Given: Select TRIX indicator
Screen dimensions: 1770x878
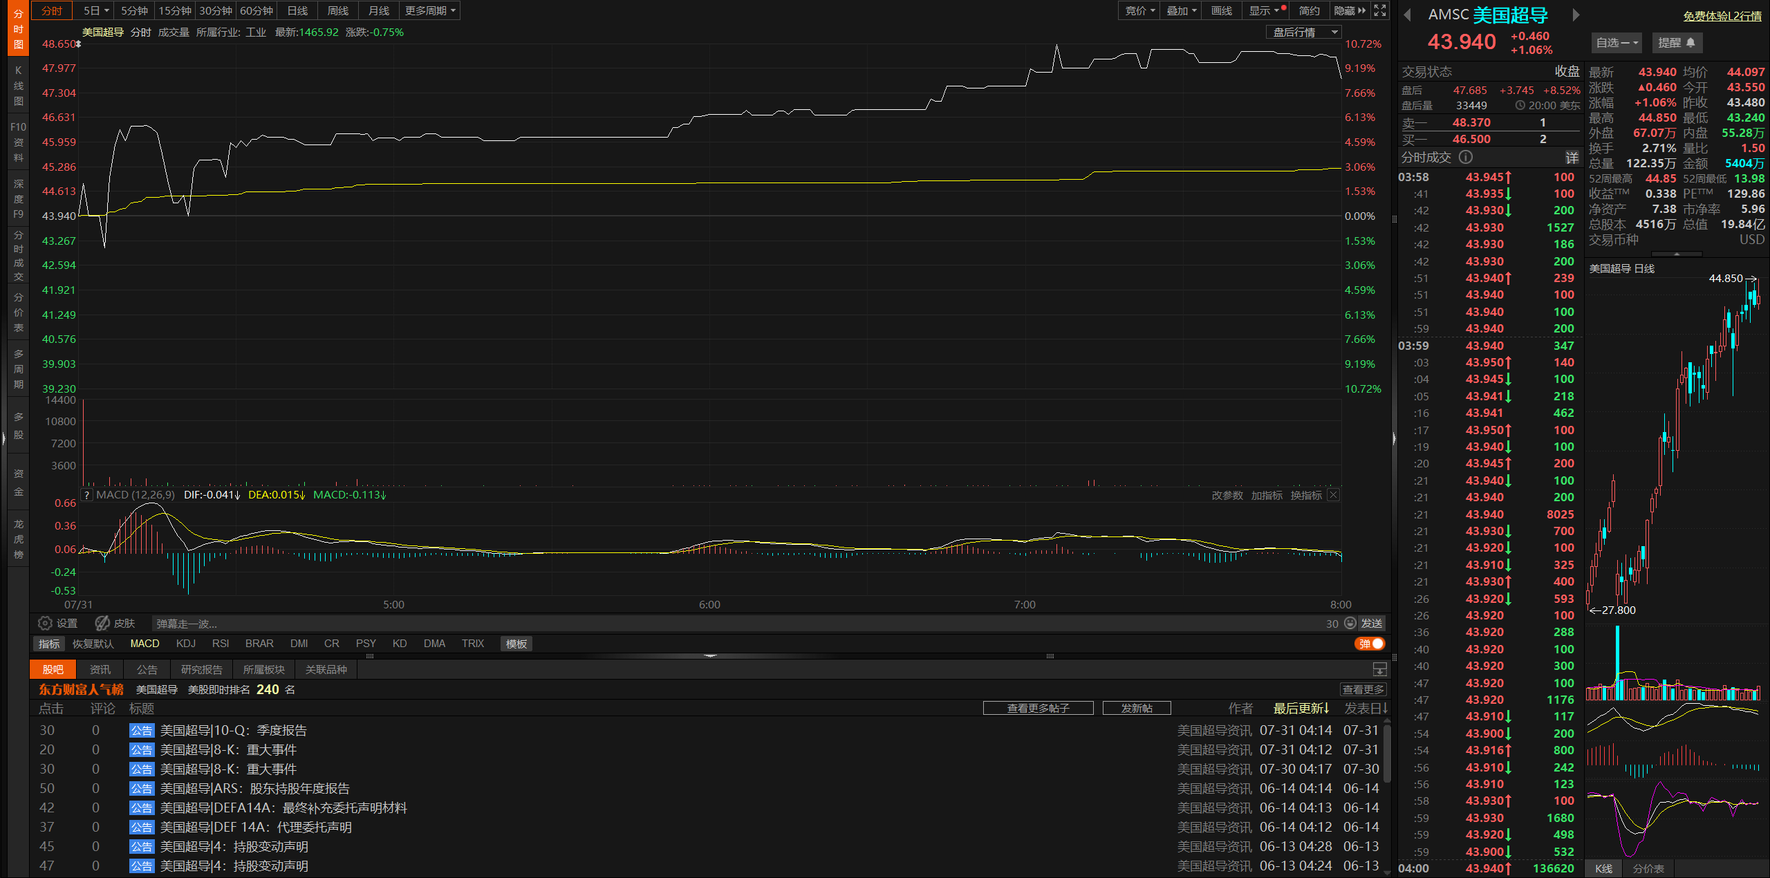Looking at the screenshot, I should click(x=473, y=644).
